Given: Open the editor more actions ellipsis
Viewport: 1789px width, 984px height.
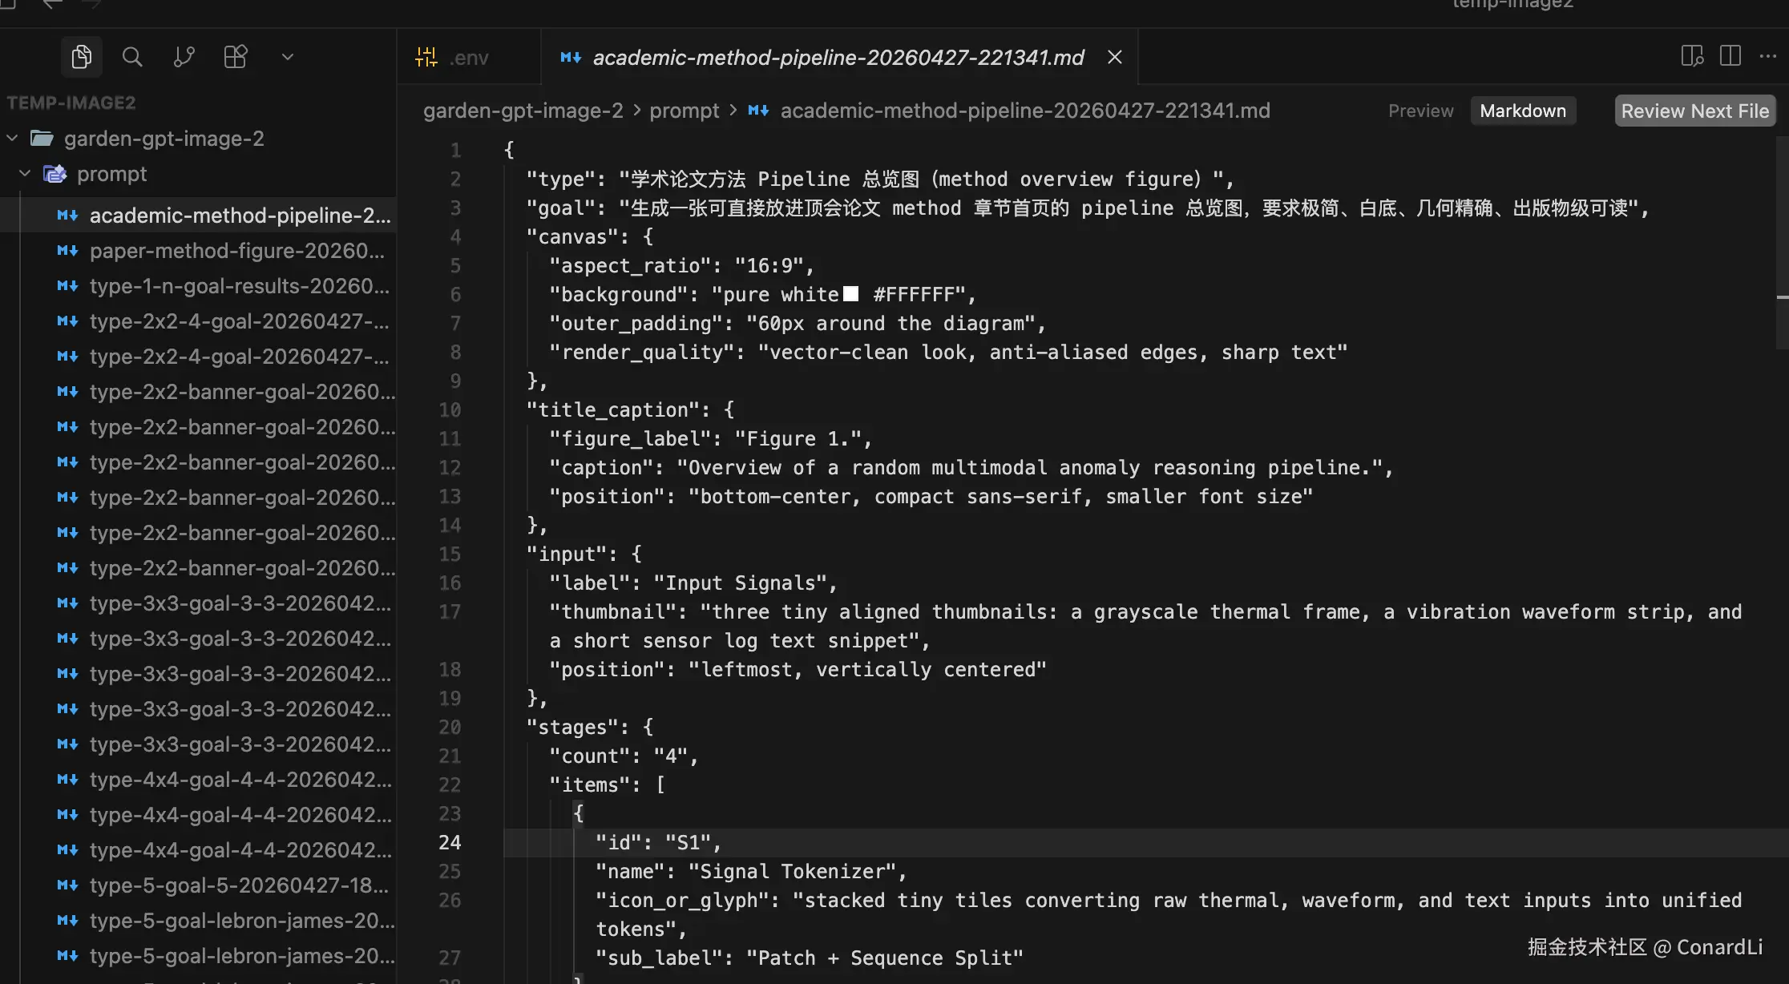Looking at the screenshot, I should click(x=1767, y=56).
